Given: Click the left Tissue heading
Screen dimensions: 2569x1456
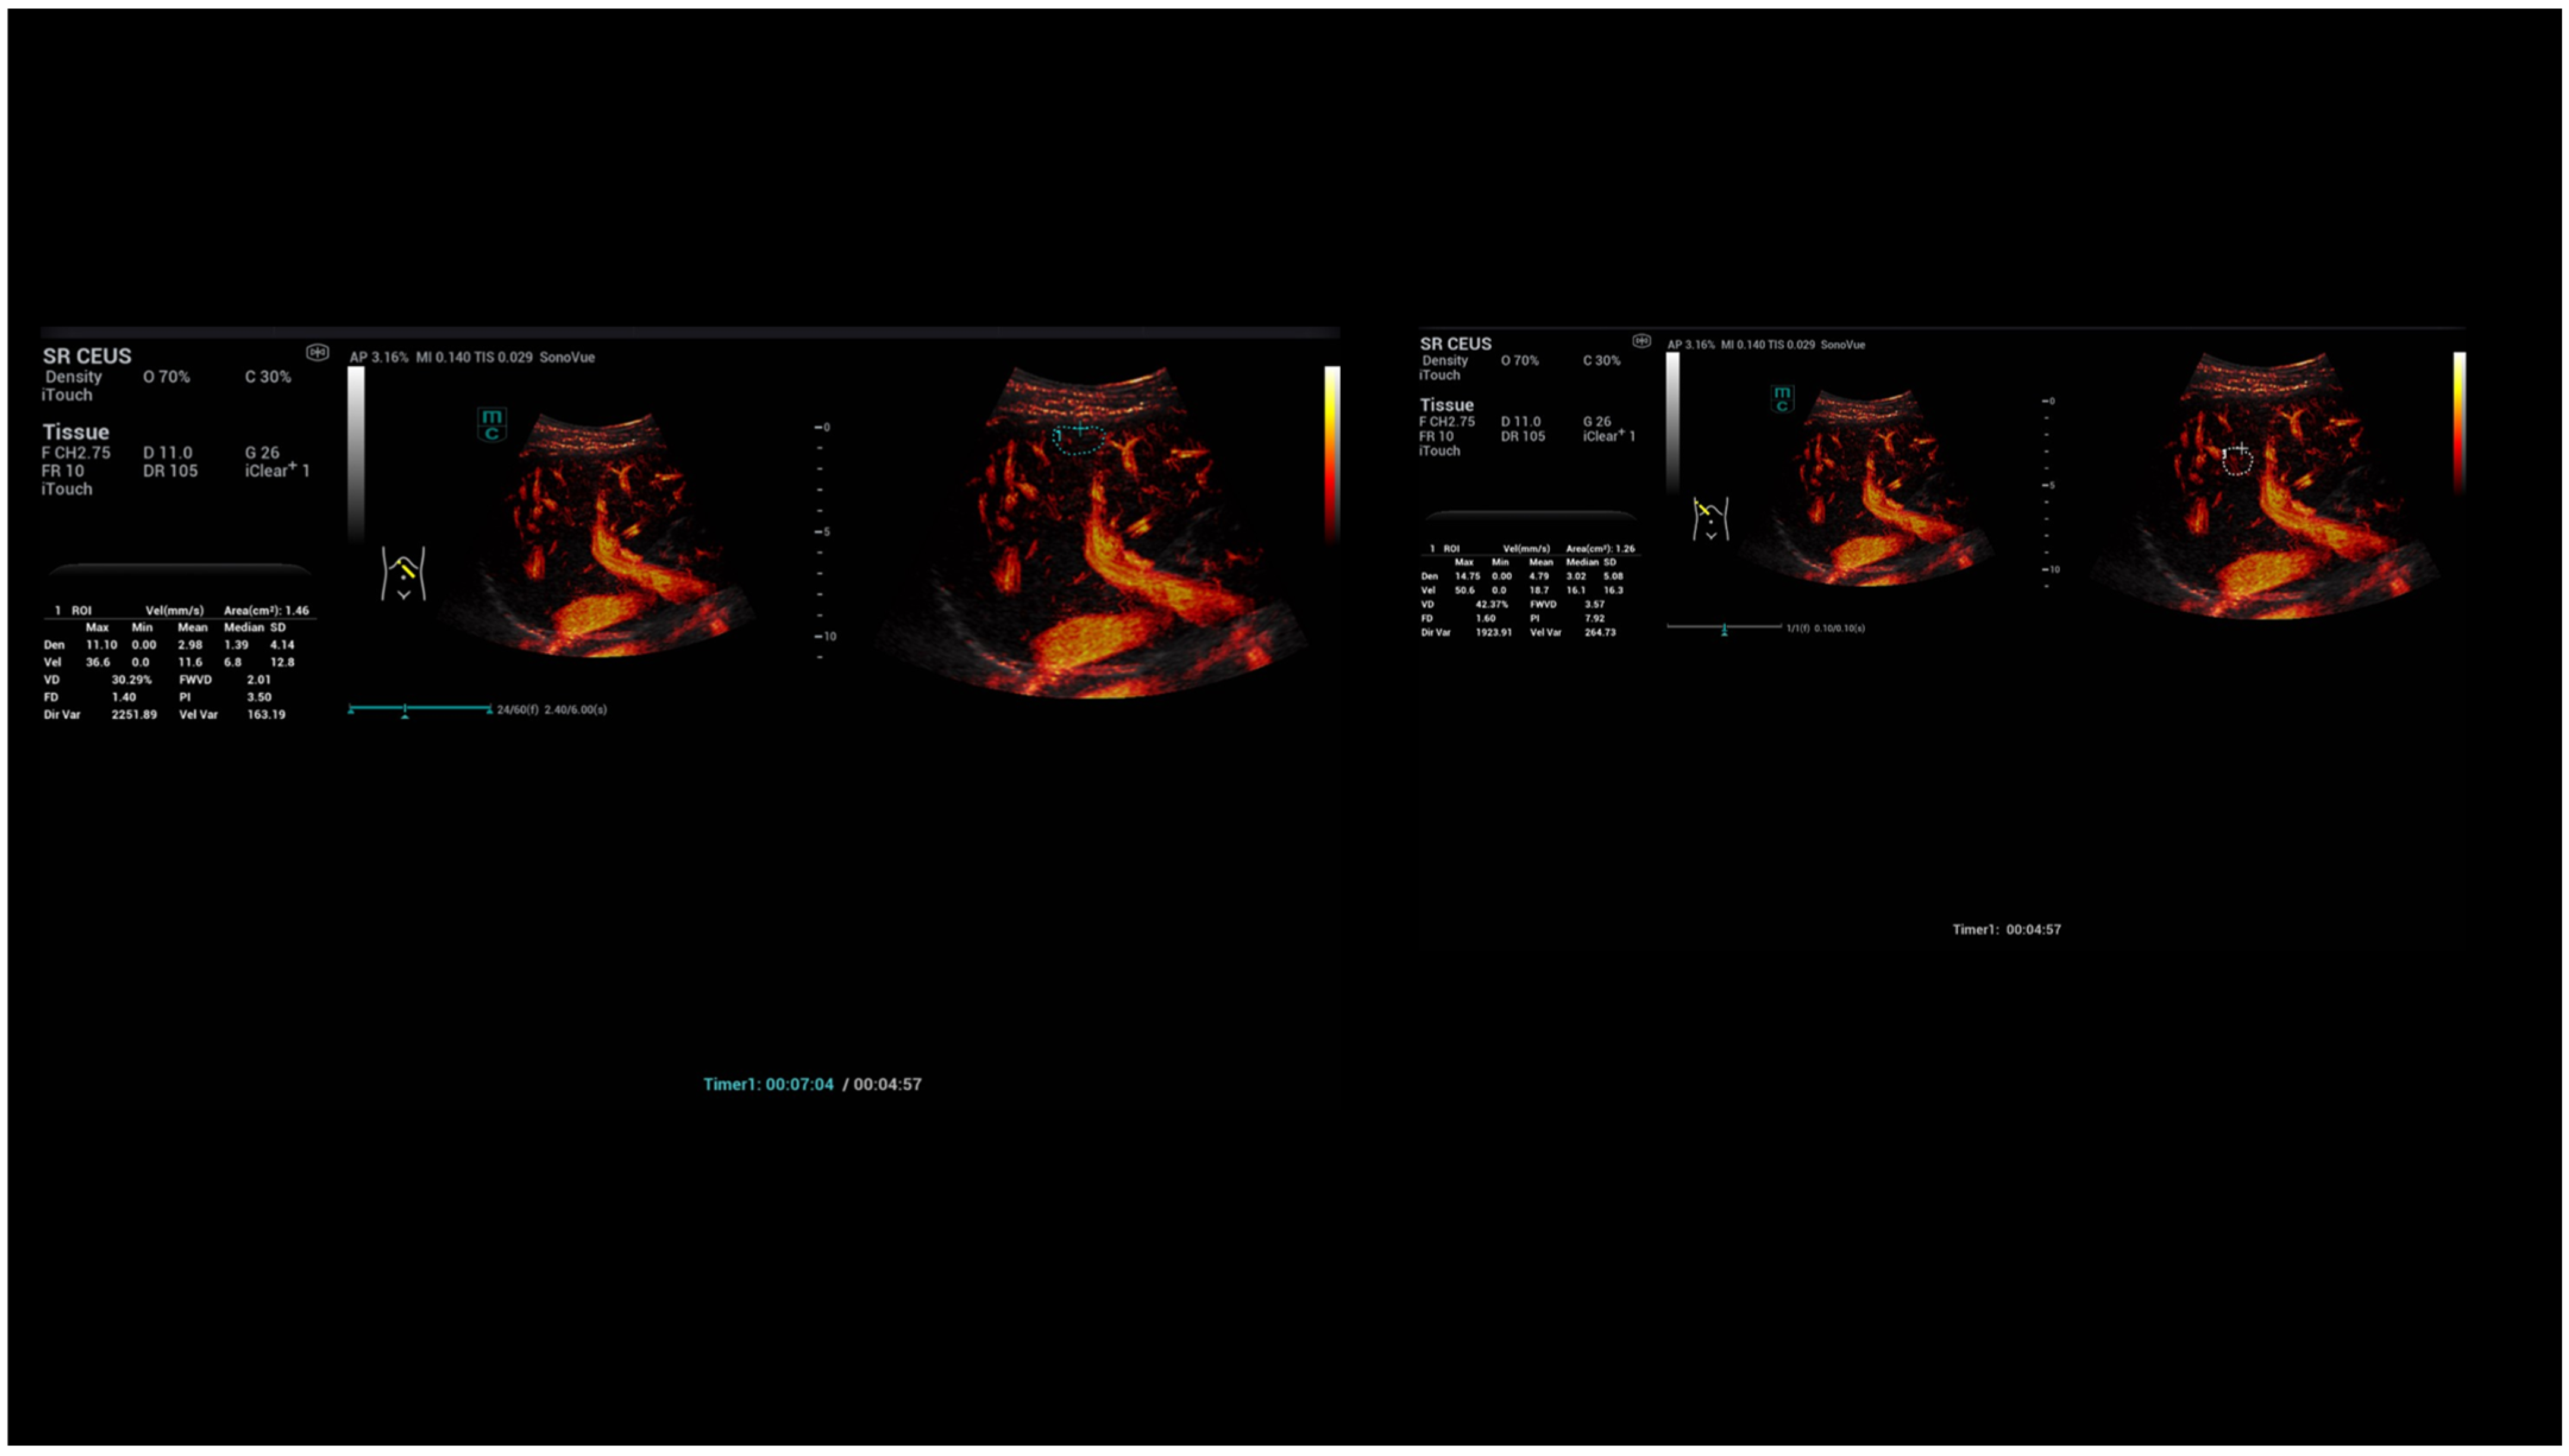Looking at the screenshot, I should (x=76, y=432).
